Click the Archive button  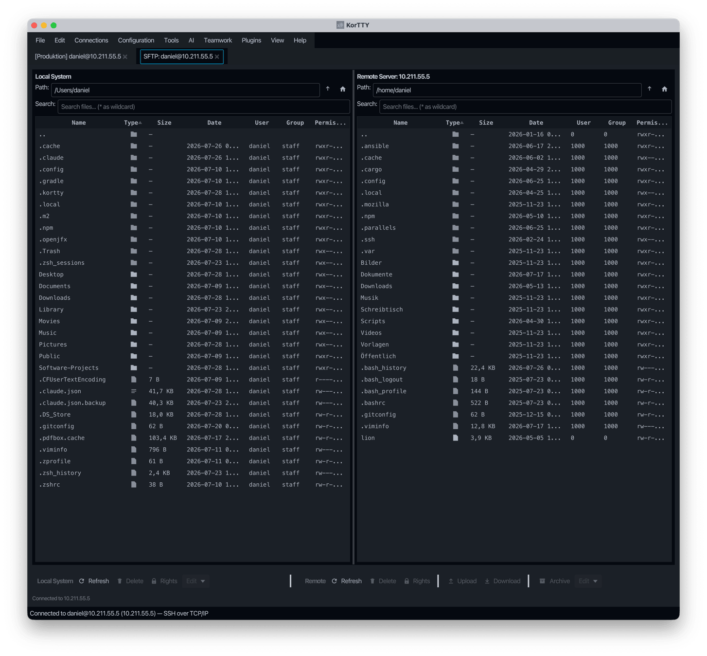pyautogui.click(x=555, y=581)
